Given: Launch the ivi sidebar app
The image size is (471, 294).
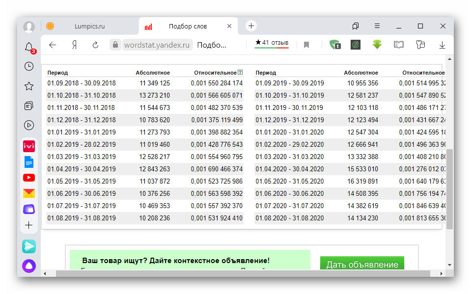Looking at the screenshot, I should coord(29,146).
